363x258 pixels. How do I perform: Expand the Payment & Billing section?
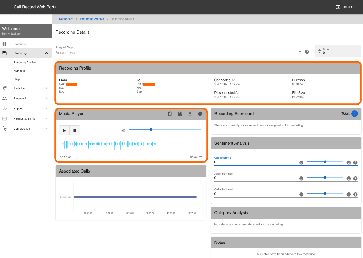point(26,119)
